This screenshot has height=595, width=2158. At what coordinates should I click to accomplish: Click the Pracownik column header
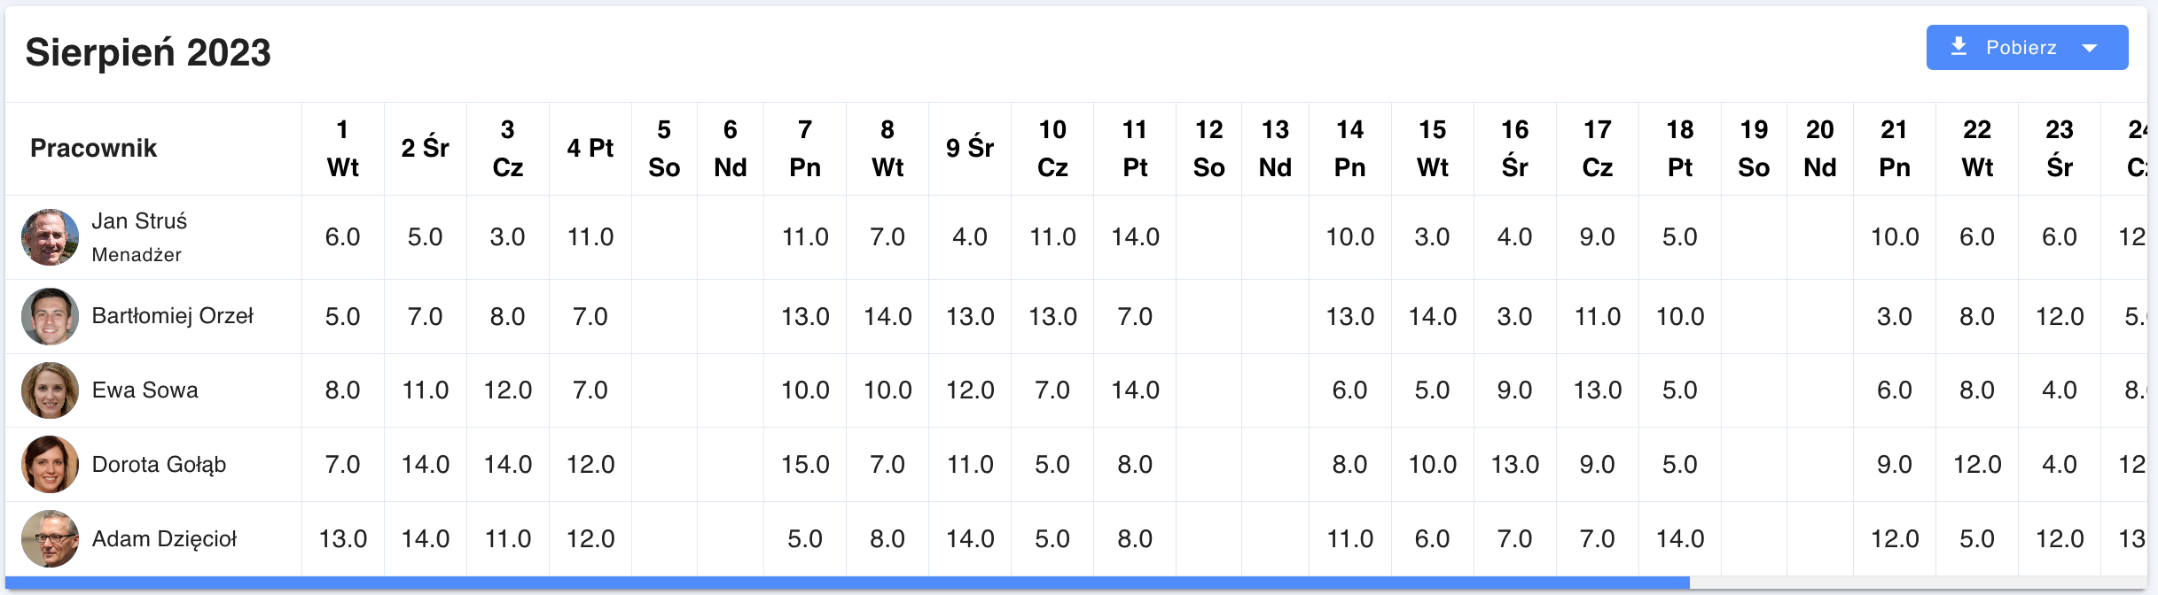tap(93, 148)
